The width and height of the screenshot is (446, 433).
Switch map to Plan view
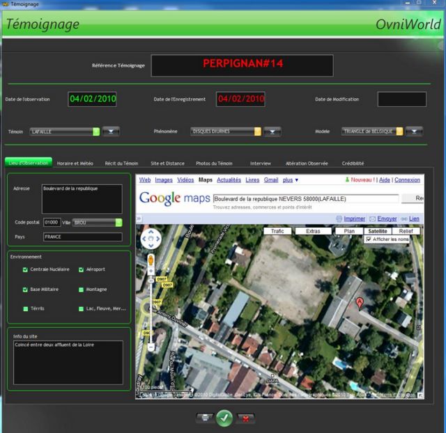pos(349,231)
